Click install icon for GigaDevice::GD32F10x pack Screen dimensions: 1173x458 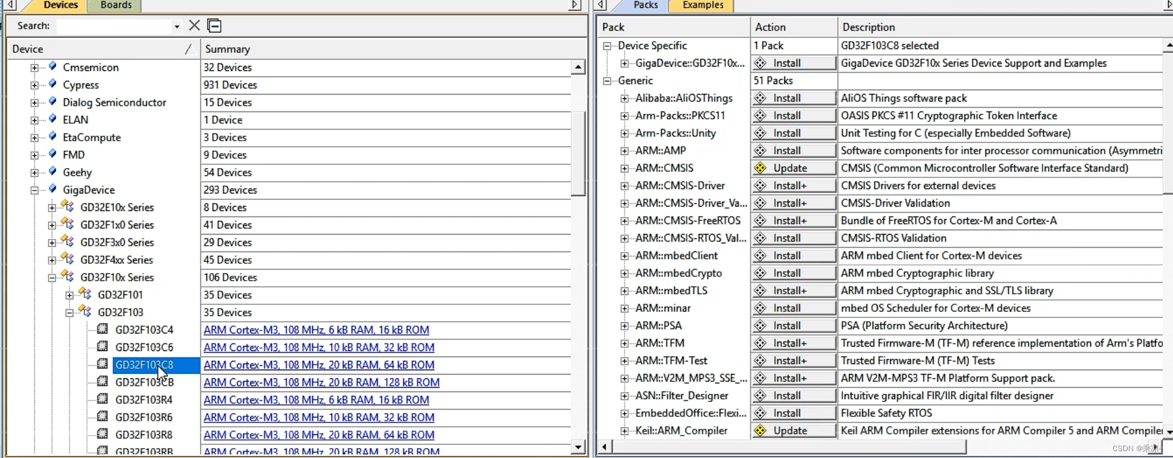760,63
